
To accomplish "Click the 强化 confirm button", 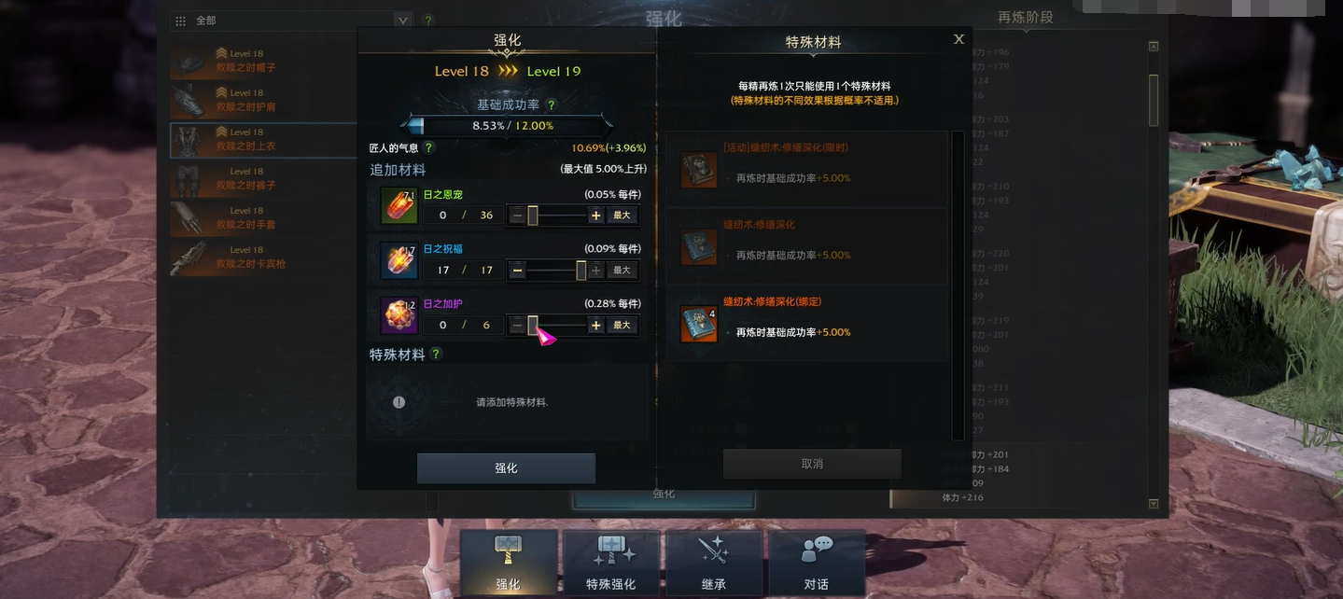I will coord(506,468).
